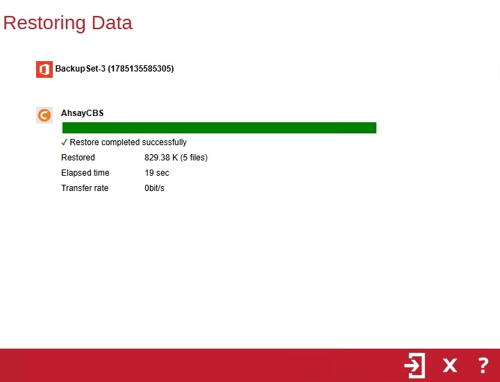This screenshot has width=500, height=382.
Task: Click the Transfer rate label
Action: click(85, 188)
